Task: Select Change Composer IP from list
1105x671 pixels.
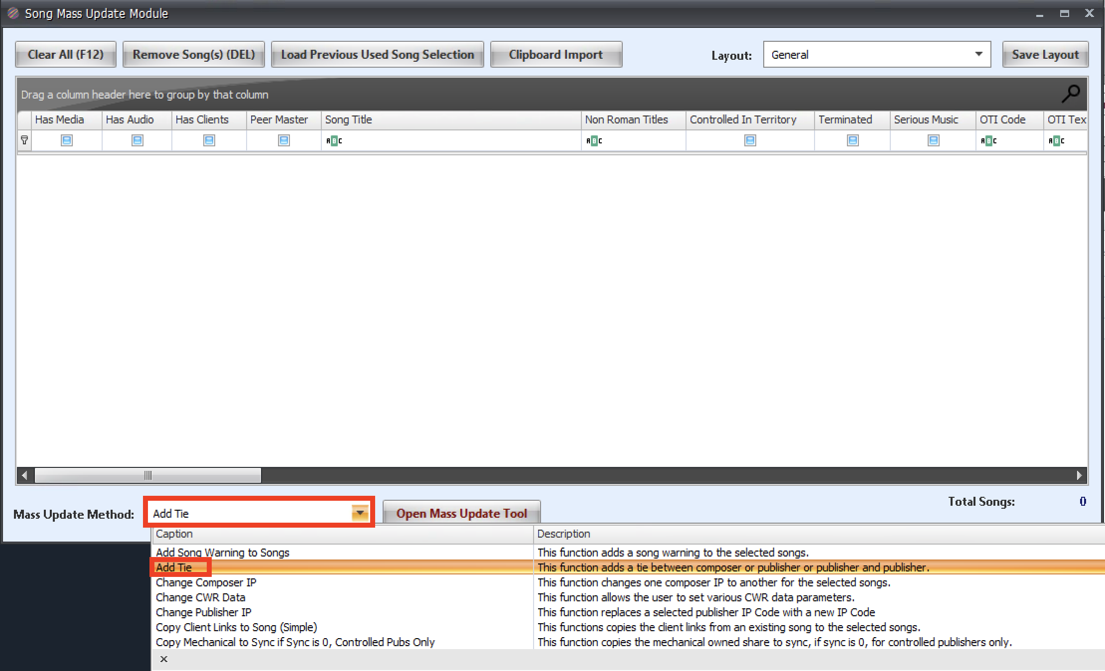Action: 206,582
